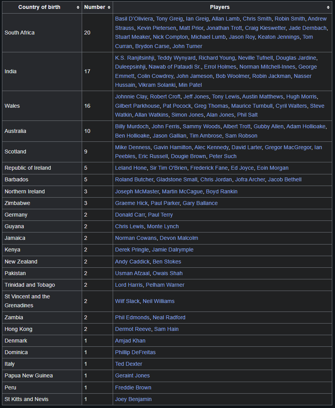335x408 pixels.
Task: Select the Papua New Guinea cell
Action: tap(42, 375)
